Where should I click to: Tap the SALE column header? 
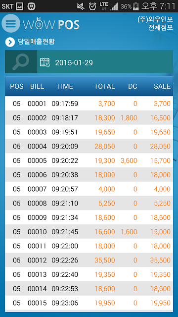162,86
